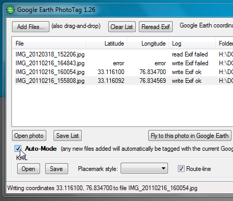Screen dimensions: 233x201
Task: Click the Google Earth PhotoTag app icon
Action: 10,9
